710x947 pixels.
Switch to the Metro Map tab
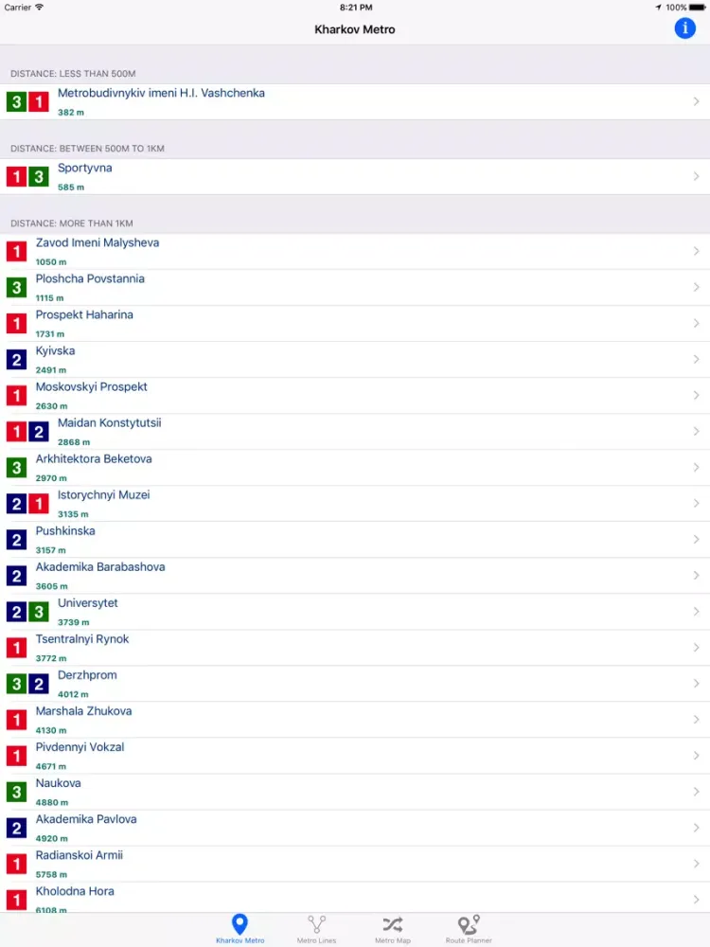(x=392, y=928)
